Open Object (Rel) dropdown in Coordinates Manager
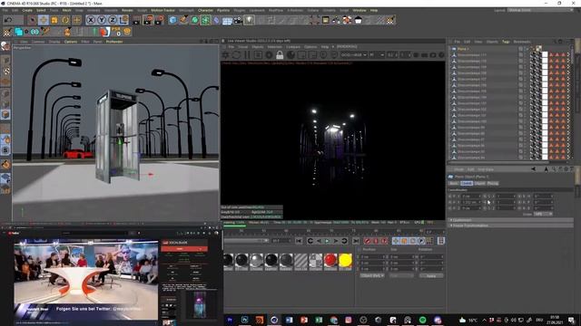Image resolution: width=581 pixels, height=326 pixels. pos(372,275)
